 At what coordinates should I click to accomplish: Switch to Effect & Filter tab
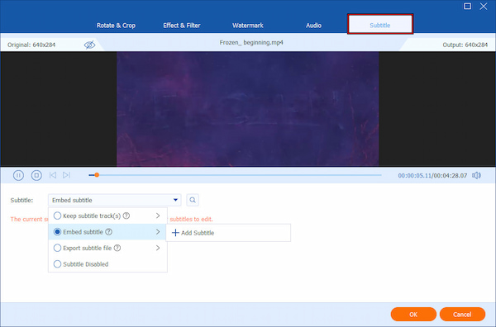click(x=182, y=26)
